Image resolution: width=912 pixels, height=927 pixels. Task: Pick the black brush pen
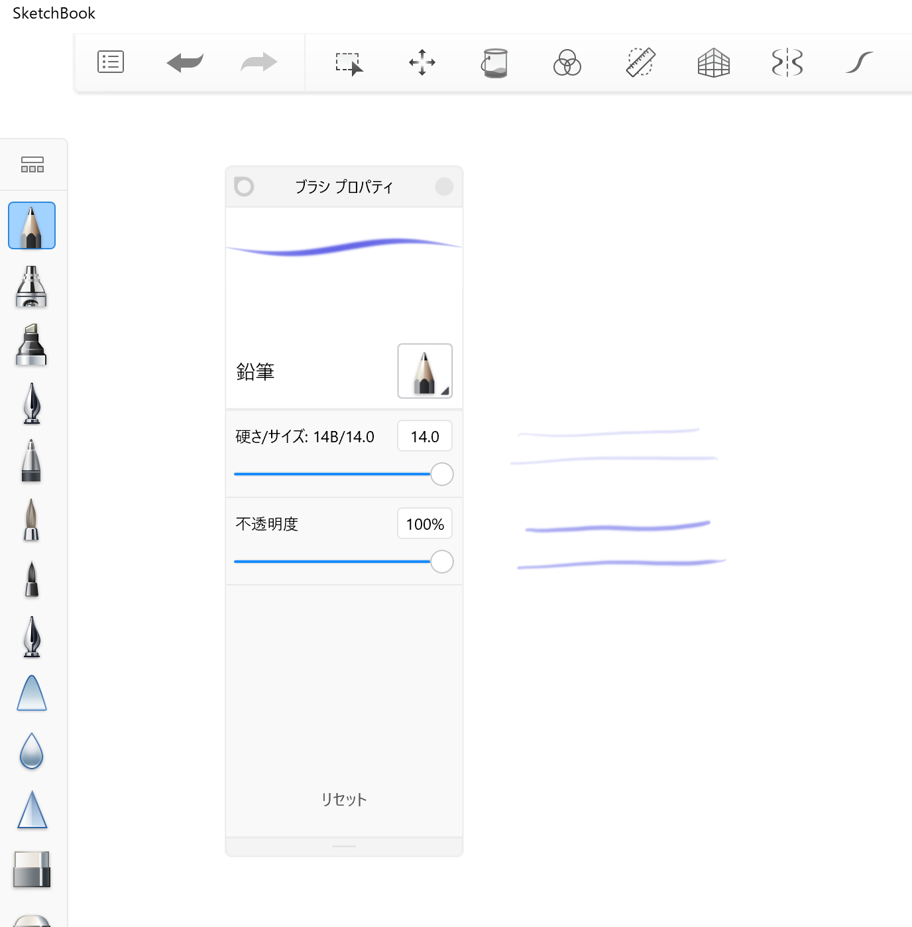click(x=31, y=579)
